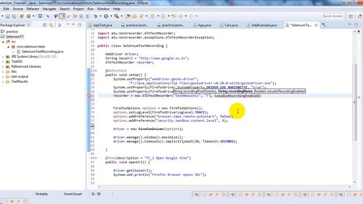Image resolution: width=363 pixels, height=204 pixels.
Task: Open the Project menu
Action: pos(78,9)
